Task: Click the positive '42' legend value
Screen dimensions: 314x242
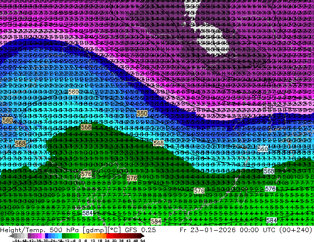Action: (x=129, y=241)
